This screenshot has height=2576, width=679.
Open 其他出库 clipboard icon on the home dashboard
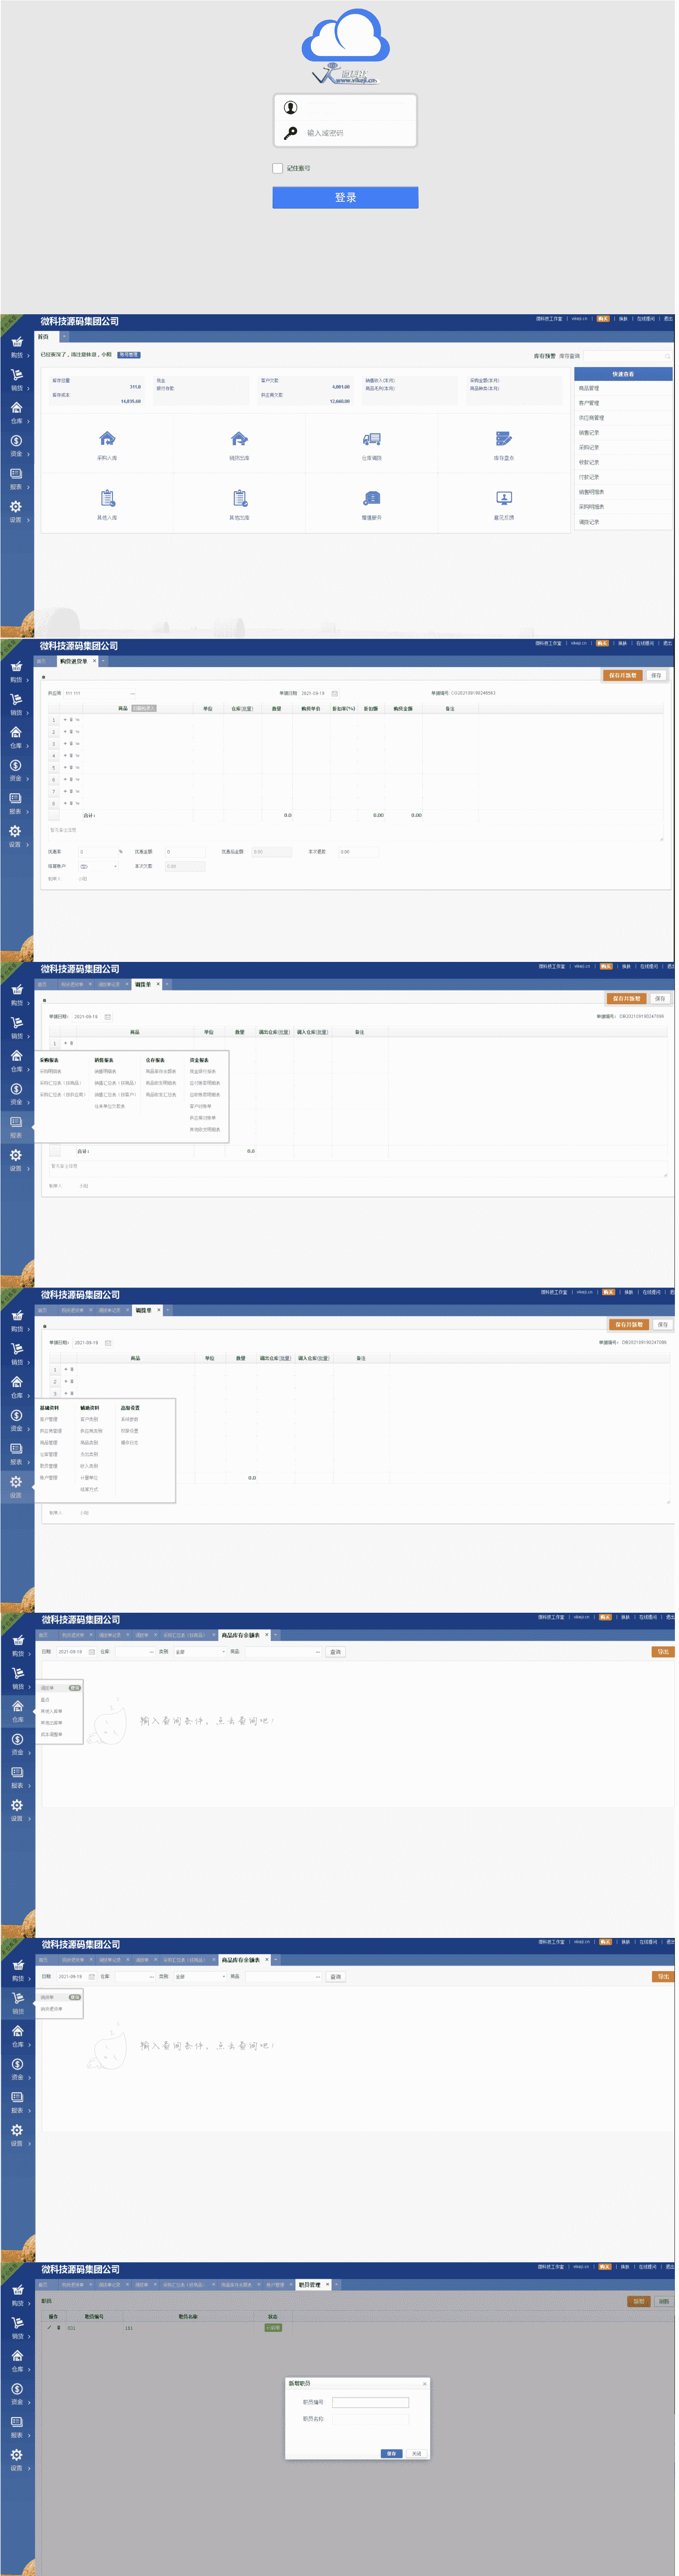[240, 498]
